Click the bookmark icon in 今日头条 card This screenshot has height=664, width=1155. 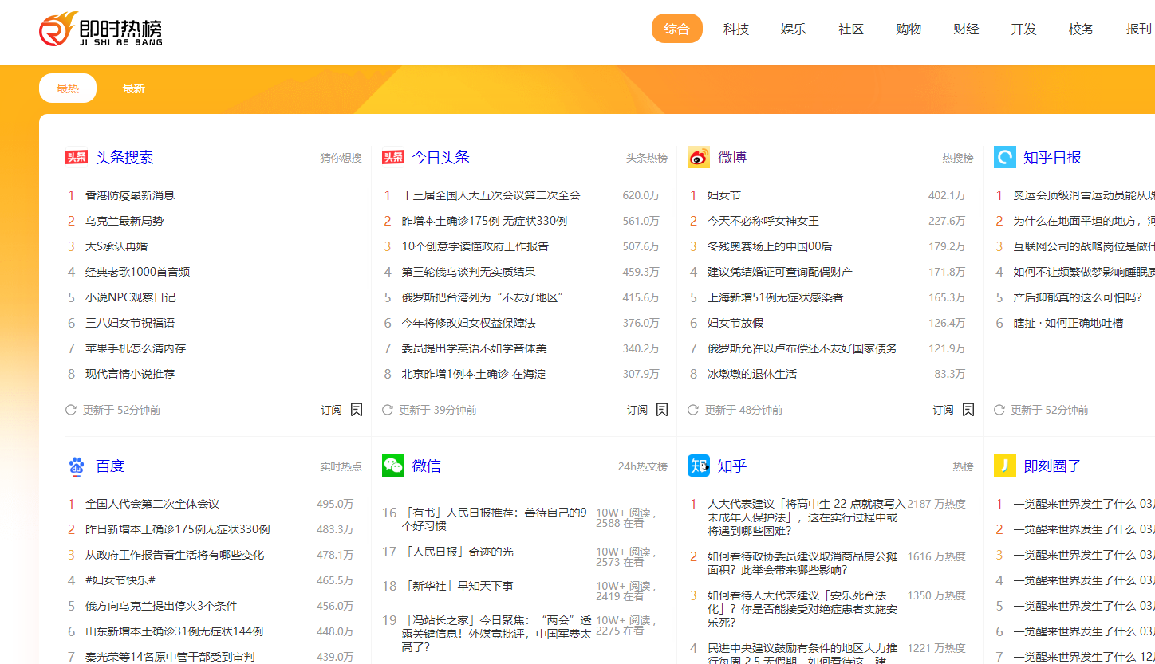[x=662, y=410]
